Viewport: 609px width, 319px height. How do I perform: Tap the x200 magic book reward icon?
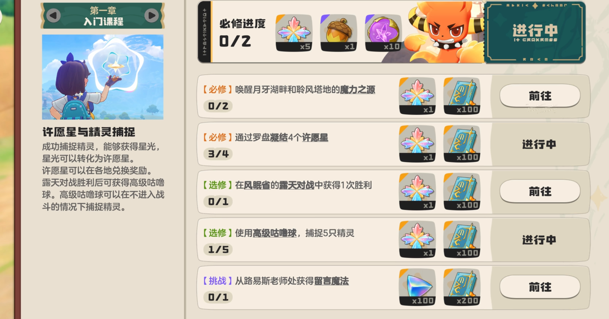click(x=462, y=287)
